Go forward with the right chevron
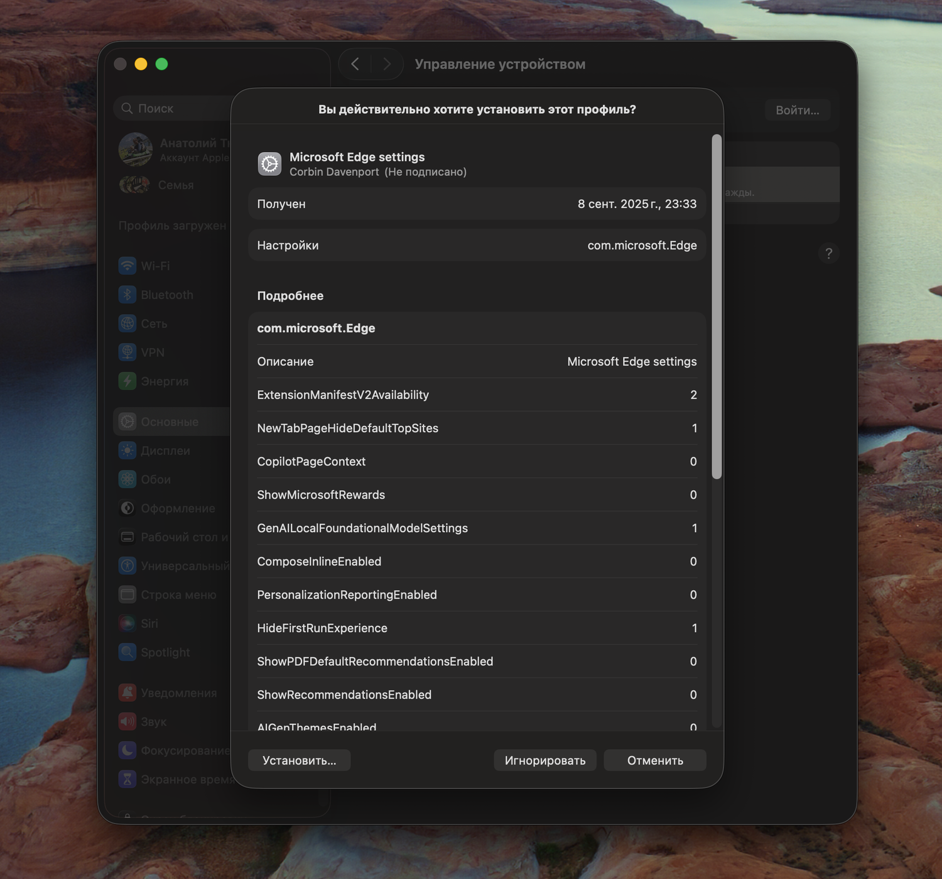This screenshot has height=879, width=942. tap(387, 64)
